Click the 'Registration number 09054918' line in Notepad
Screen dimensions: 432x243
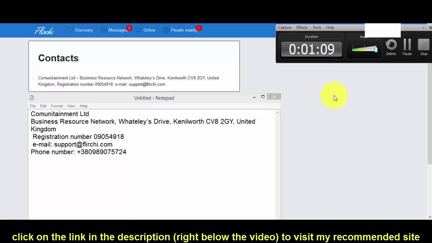click(78, 137)
